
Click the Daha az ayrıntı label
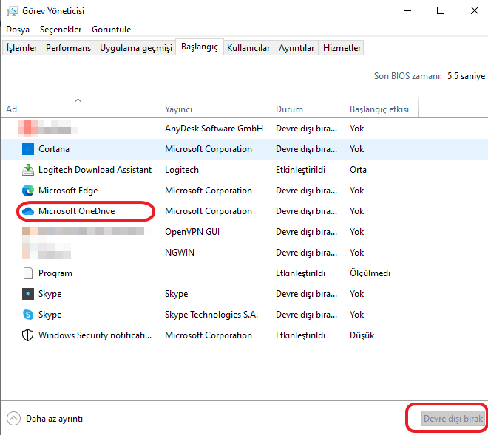55,419
